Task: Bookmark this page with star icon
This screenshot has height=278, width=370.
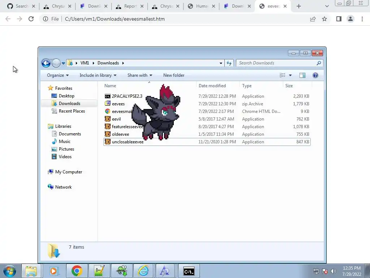Action: coord(324,19)
